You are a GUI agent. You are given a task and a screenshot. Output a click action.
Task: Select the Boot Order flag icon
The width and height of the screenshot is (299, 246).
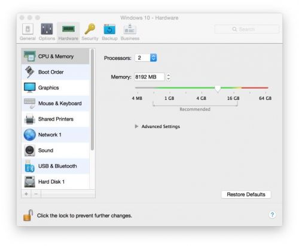[30, 72]
